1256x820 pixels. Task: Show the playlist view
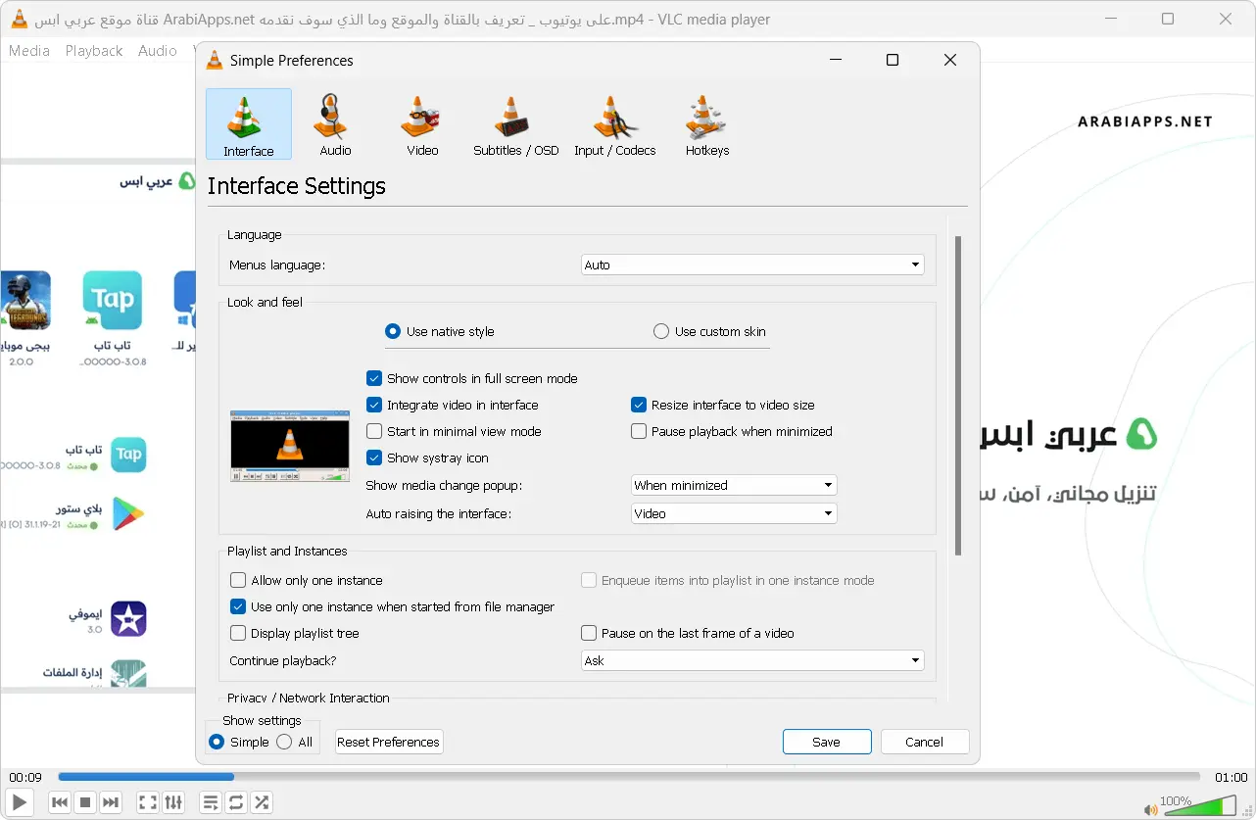coord(210,801)
